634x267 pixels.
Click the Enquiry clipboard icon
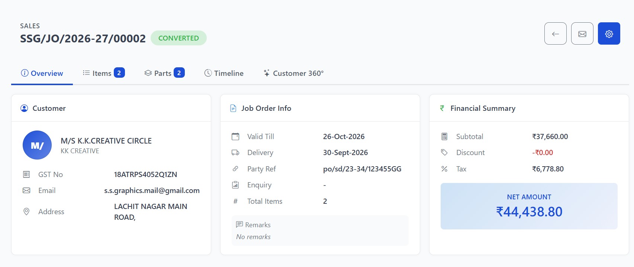(x=235, y=185)
